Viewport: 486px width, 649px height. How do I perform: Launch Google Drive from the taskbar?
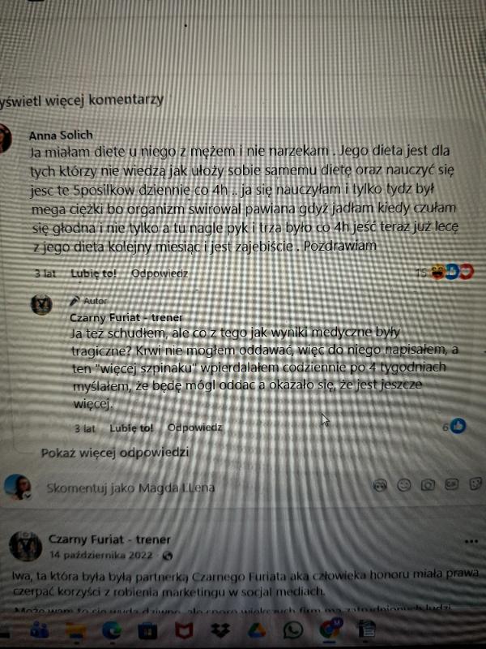pos(257,630)
